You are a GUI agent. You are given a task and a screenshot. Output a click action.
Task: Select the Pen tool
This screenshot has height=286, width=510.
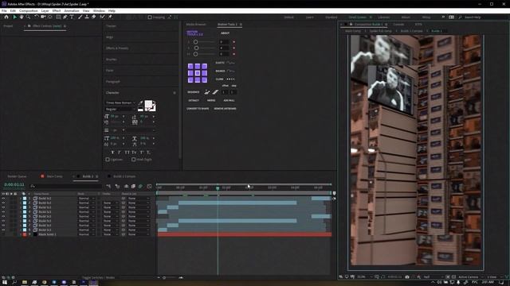(65, 17)
